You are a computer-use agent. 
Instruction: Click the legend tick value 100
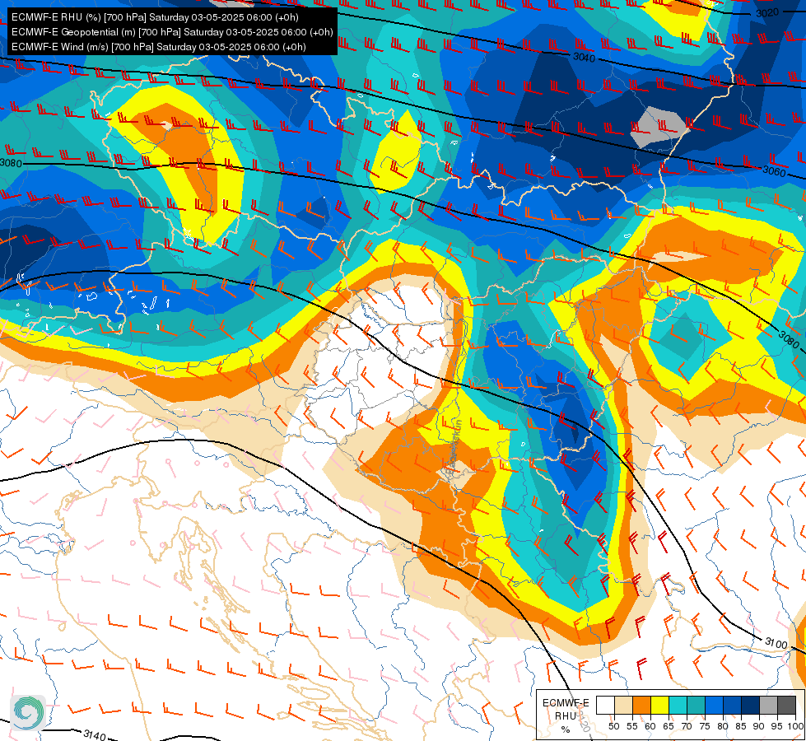(x=795, y=727)
